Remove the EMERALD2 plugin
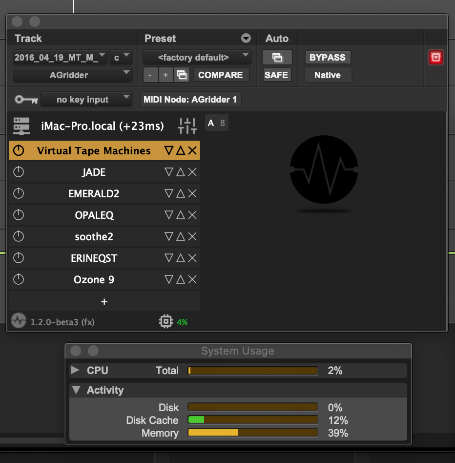The width and height of the screenshot is (455, 463). 192,193
